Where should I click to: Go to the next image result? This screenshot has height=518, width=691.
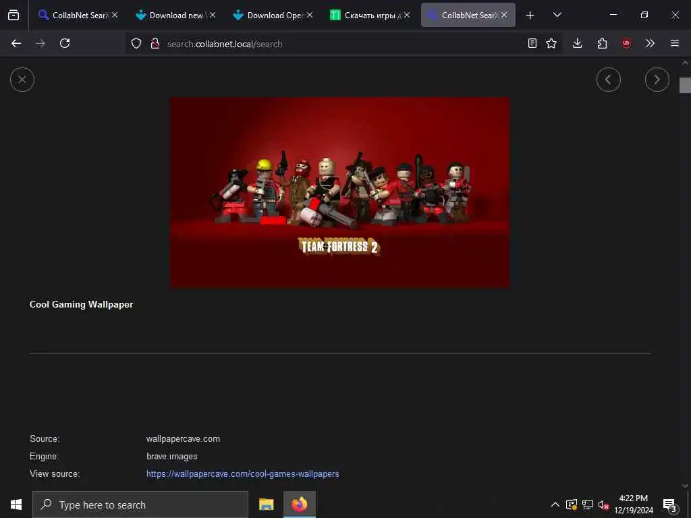(657, 80)
